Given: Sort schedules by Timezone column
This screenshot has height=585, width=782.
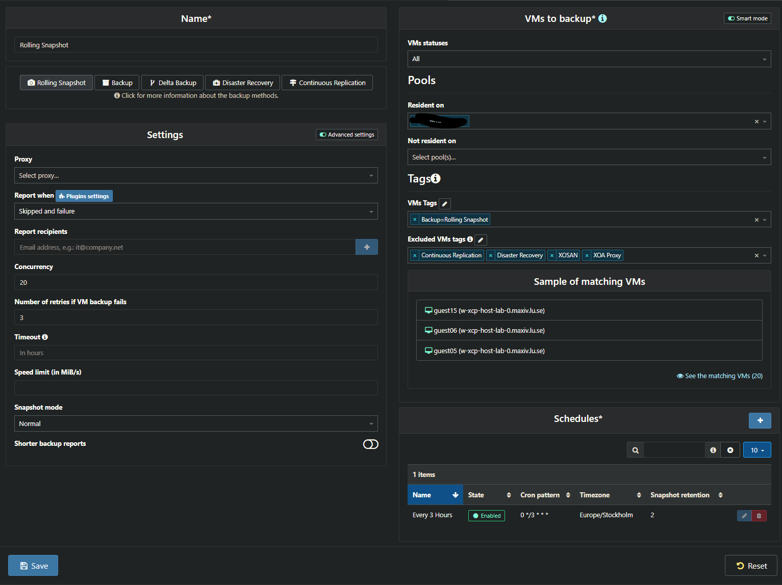Looking at the screenshot, I should [x=610, y=495].
